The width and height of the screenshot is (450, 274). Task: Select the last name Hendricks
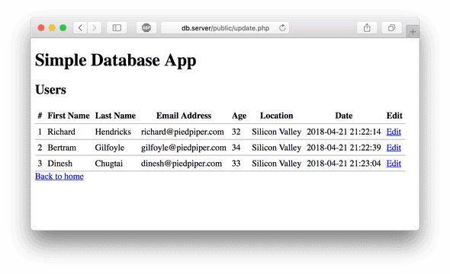(x=113, y=132)
